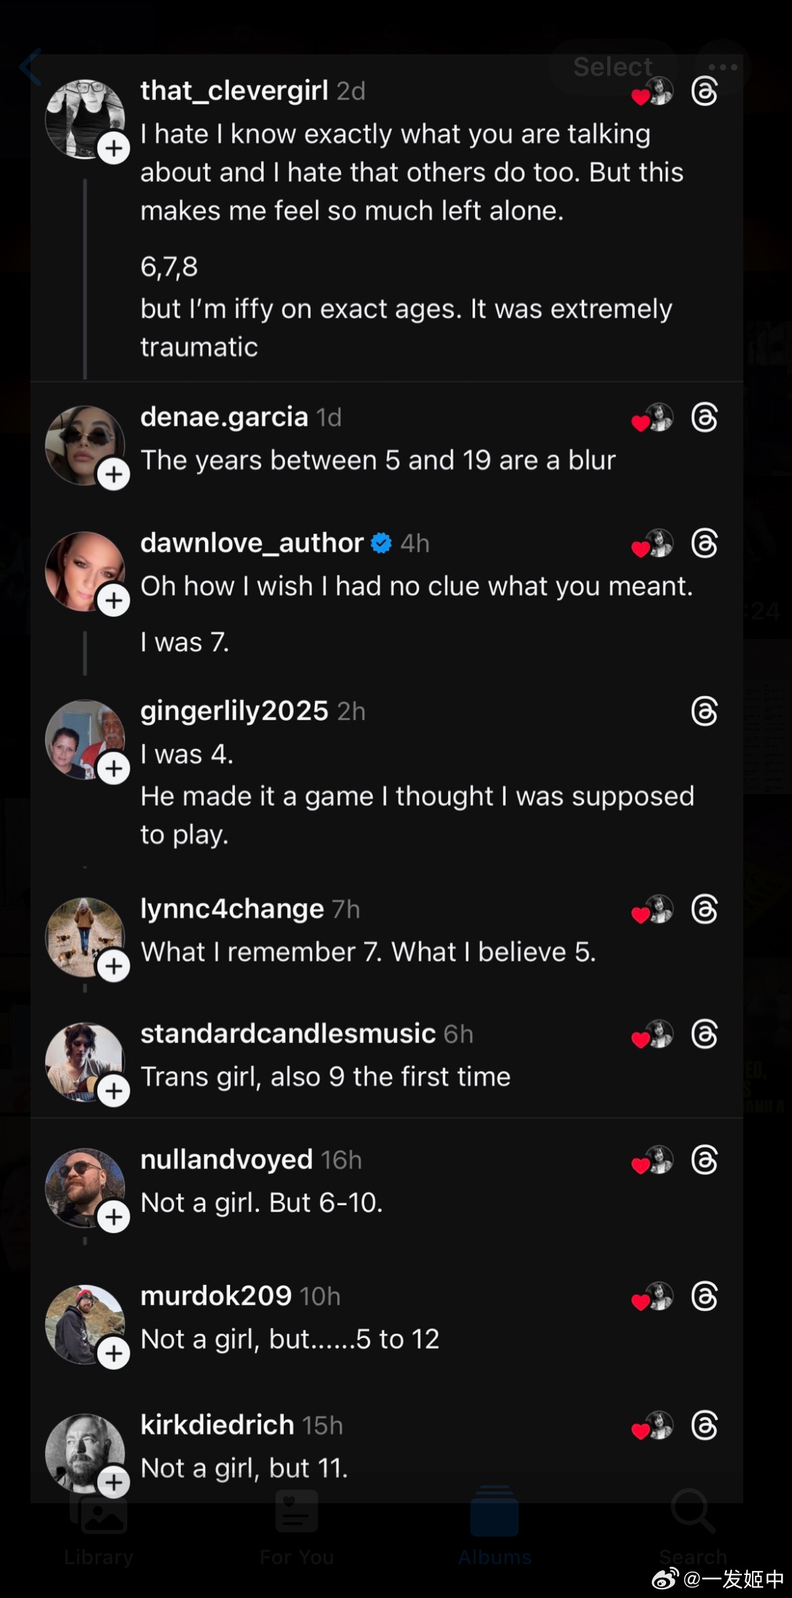Follow nullandvoyed via the plus badge
Screen dimensions: 792x1598
114,1217
